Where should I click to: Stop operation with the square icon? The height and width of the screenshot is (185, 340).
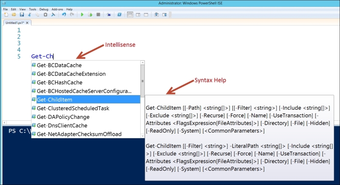coord(98,14)
